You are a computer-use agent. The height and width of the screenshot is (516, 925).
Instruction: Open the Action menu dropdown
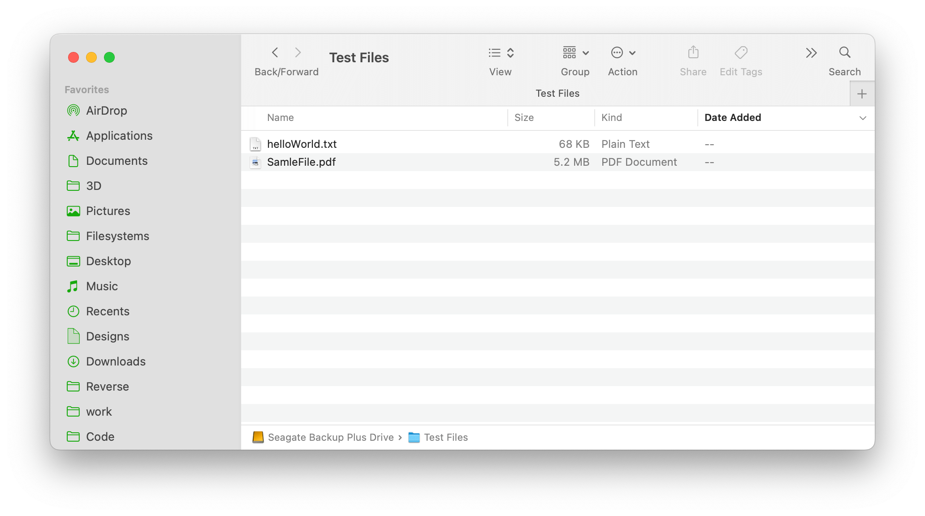coord(623,53)
